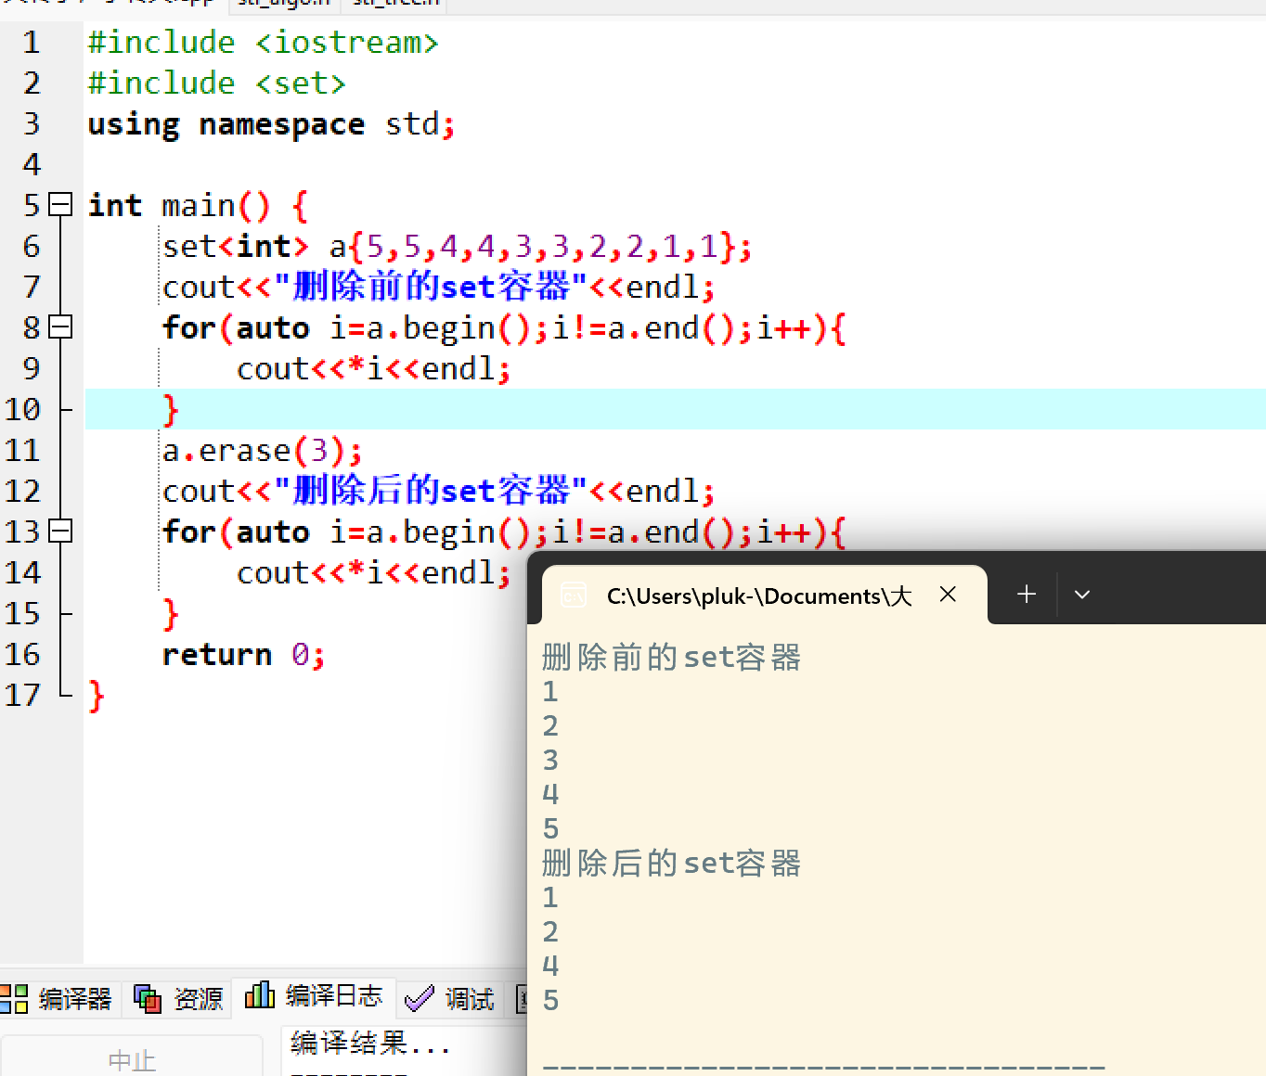Screen dimensions: 1266x1076
Task: Click the command prompt icon on terminal tab
Action: pos(574,596)
